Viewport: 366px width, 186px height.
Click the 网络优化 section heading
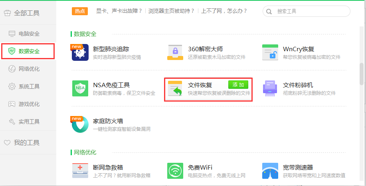click(85, 152)
